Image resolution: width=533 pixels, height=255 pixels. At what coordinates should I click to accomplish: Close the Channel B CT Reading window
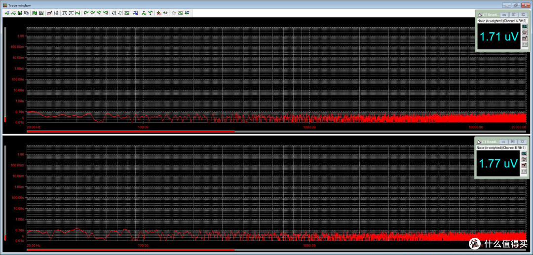click(523, 142)
